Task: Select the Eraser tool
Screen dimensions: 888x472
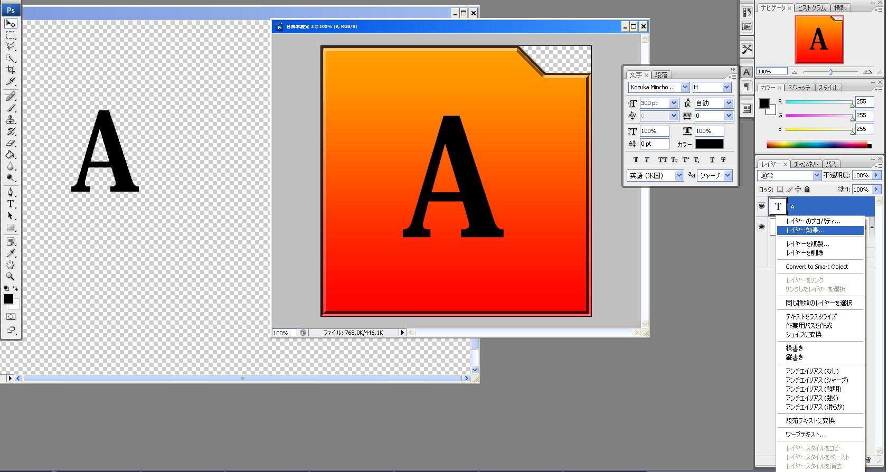Action: pyautogui.click(x=11, y=143)
